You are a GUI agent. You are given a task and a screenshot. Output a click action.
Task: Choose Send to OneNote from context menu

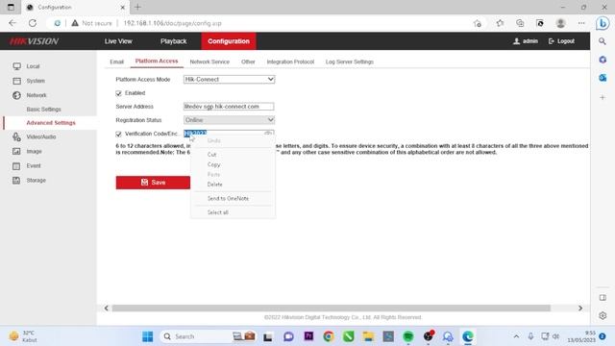228,199
